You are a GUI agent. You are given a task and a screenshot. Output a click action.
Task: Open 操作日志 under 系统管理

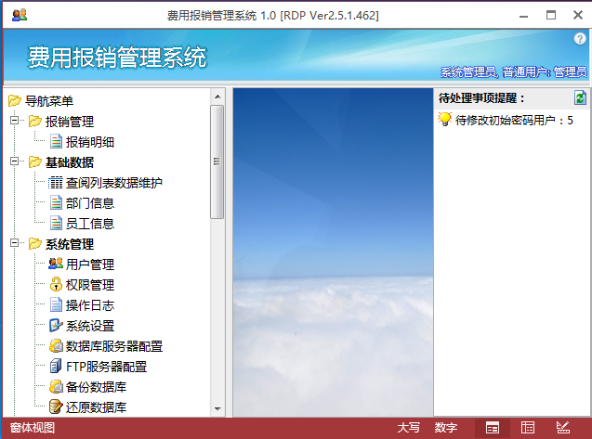(90, 305)
